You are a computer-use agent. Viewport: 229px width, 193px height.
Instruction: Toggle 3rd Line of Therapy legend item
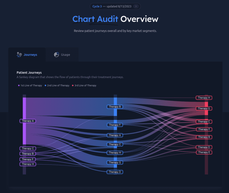pyautogui.click(x=83, y=86)
